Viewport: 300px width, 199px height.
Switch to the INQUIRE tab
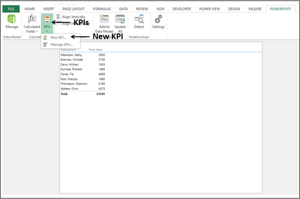tap(255, 9)
